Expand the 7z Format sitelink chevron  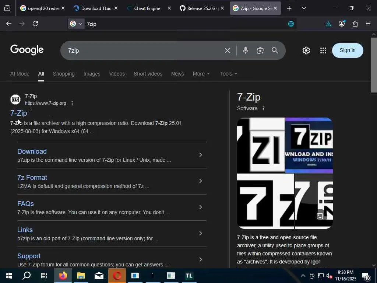[x=201, y=181]
